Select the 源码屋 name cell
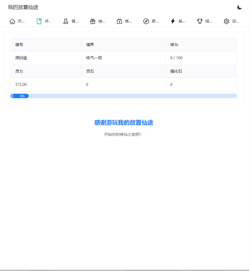This screenshot has width=249, height=271. click(x=20, y=58)
